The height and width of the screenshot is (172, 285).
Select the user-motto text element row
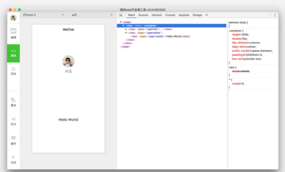pos(161,36)
